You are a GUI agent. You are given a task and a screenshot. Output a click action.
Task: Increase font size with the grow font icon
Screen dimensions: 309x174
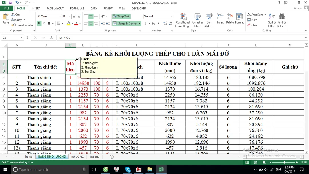(x=74, y=17)
